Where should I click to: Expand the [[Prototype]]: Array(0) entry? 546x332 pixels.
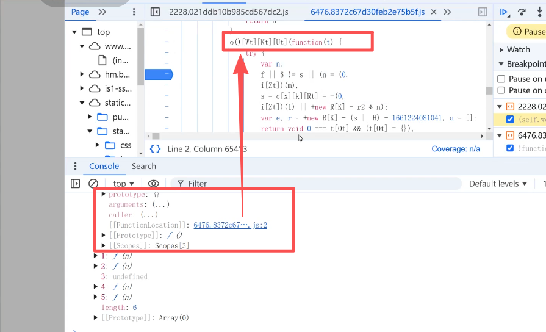tap(95, 318)
